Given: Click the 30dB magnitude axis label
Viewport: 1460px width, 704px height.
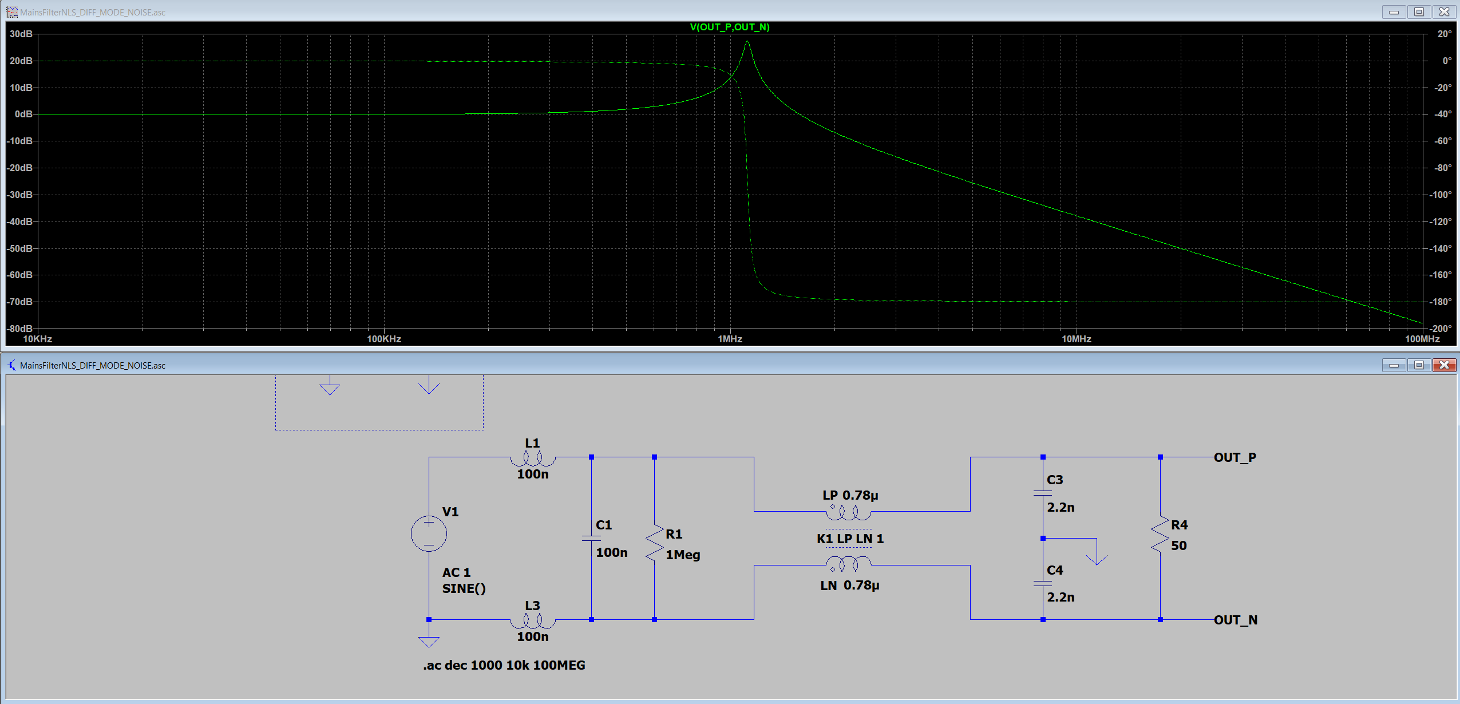Looking at the screenshot, I should tap(21, 34).
